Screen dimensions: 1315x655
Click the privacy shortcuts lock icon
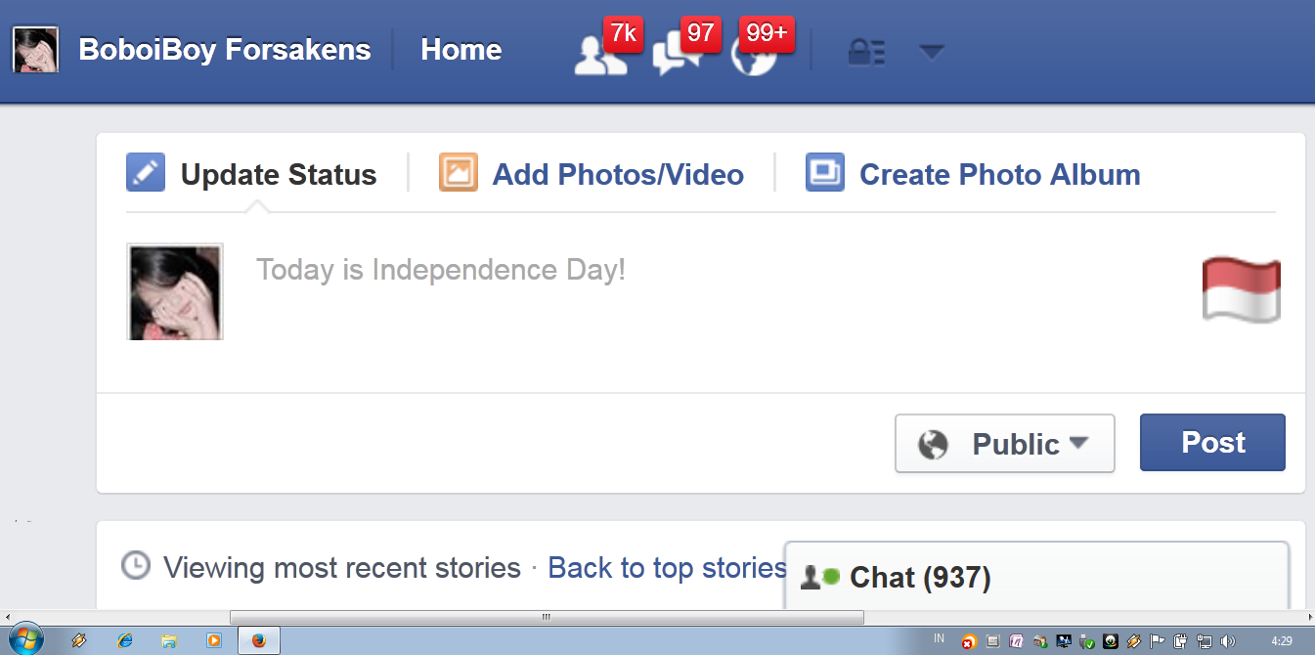(x=865, y=52)
